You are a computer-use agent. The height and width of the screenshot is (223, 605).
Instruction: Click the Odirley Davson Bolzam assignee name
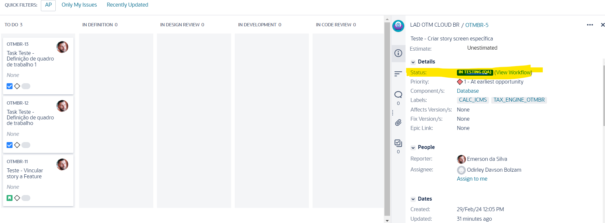click(494, 170)
